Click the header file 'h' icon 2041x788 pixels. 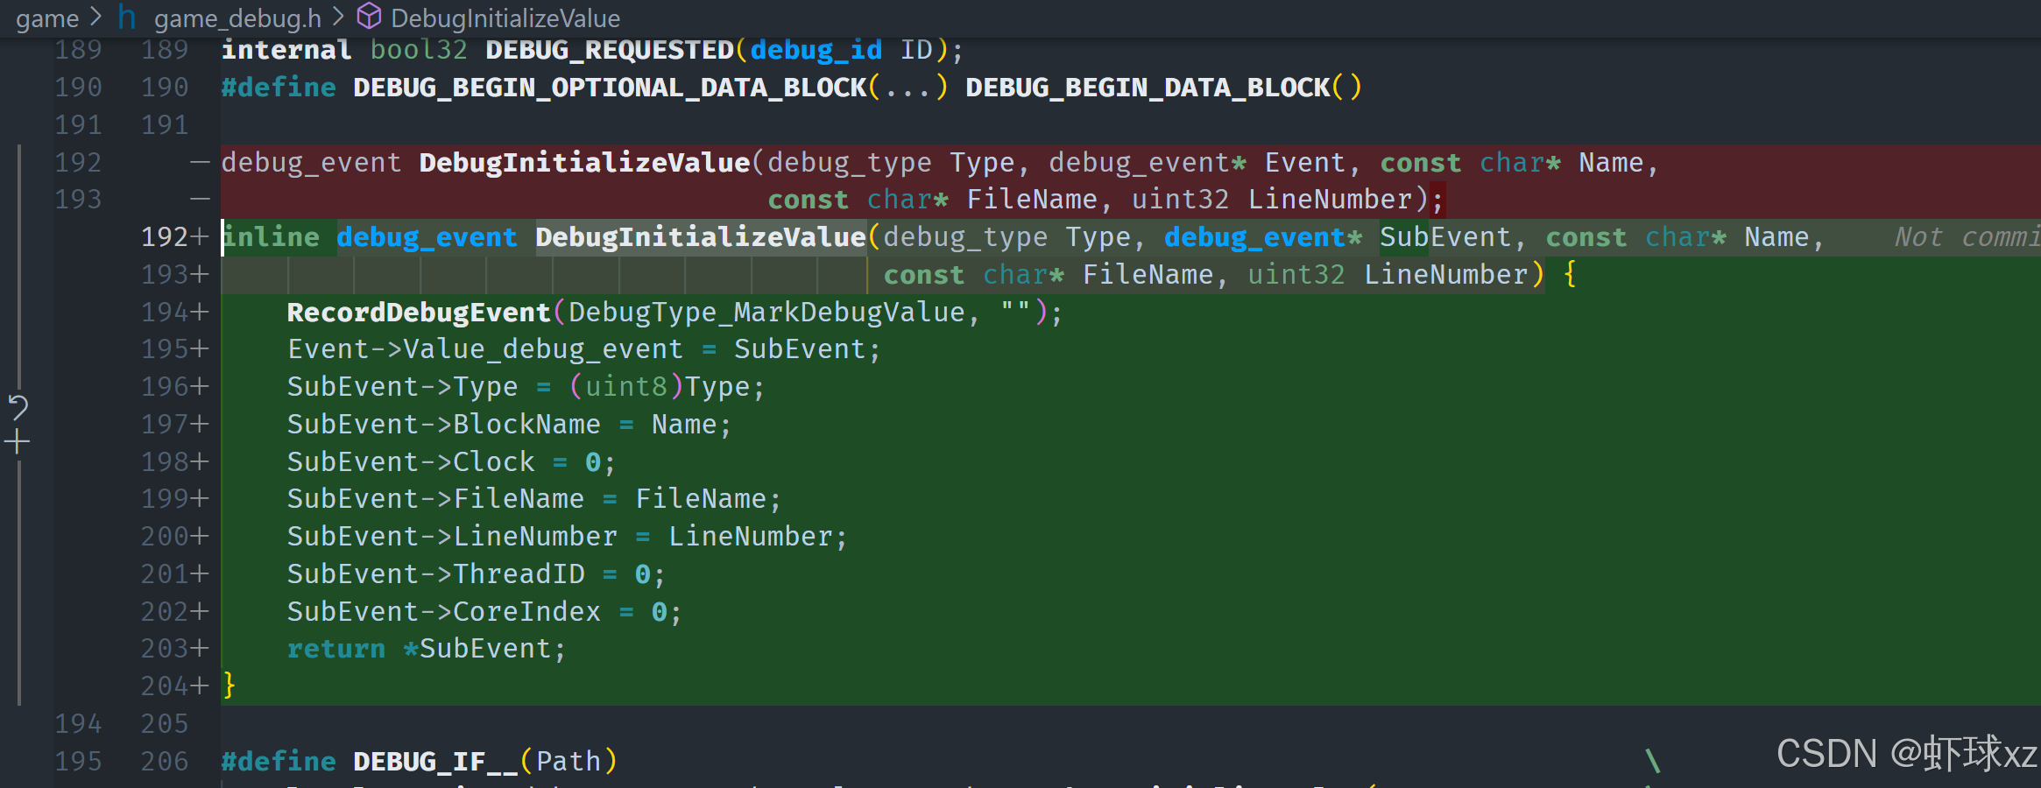point(127,17)
